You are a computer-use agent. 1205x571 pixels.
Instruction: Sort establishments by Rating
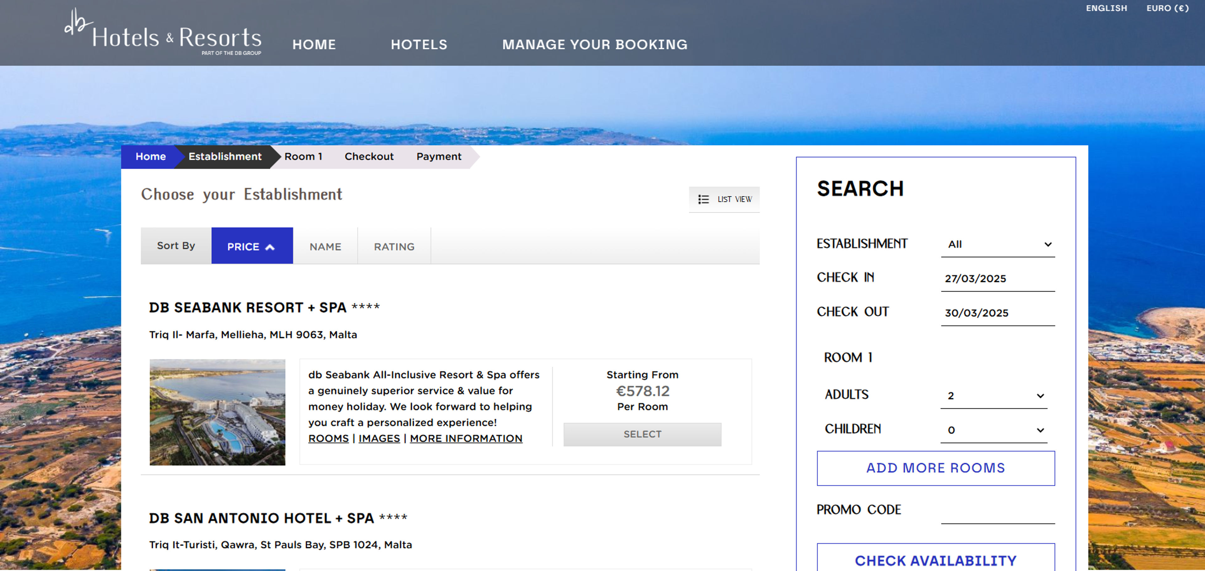click(x=394, y=247)
